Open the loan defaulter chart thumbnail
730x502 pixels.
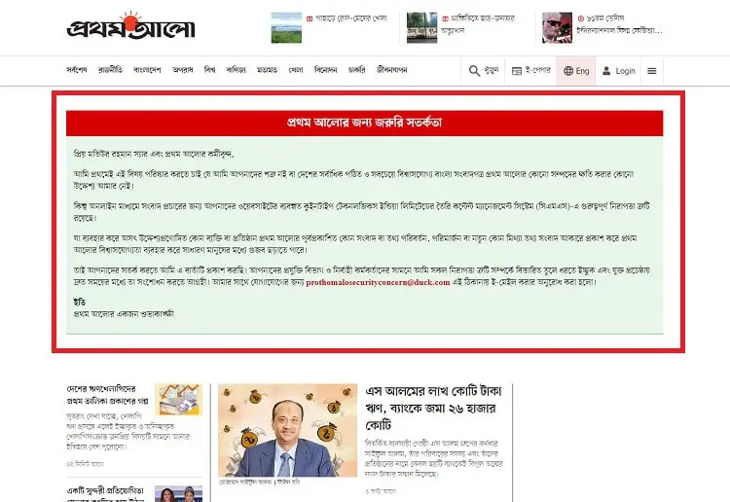coord(179,400)
